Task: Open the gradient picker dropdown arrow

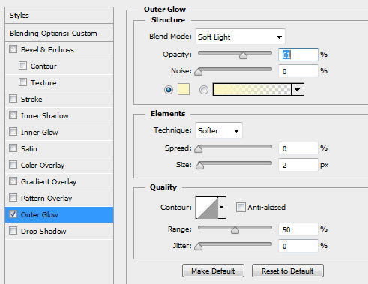Action: [298, 89]
